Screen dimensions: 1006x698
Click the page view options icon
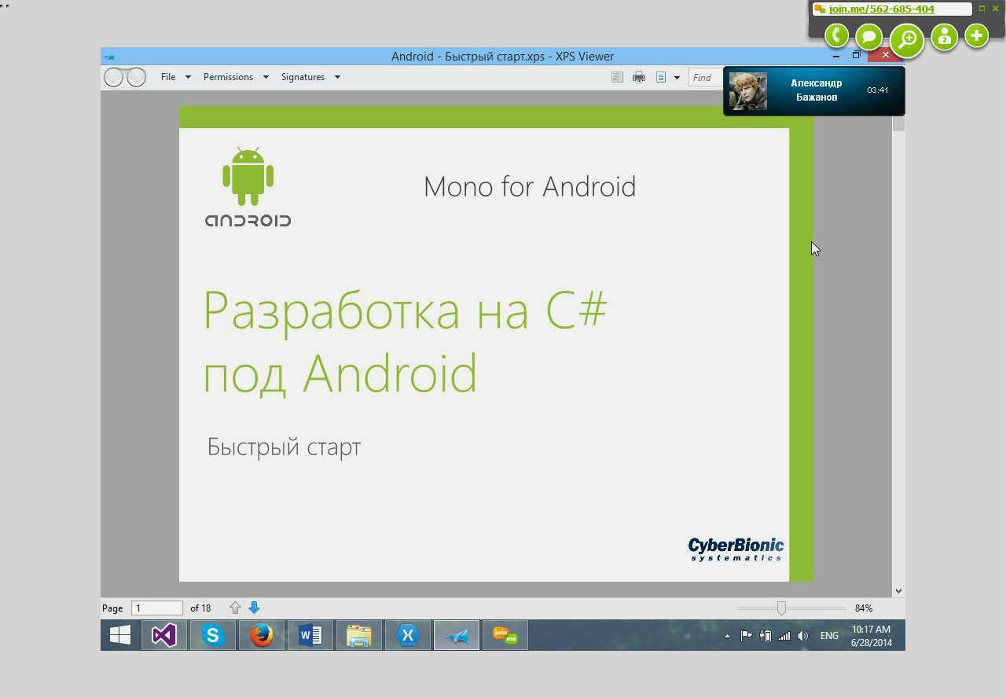click(661, 77)
